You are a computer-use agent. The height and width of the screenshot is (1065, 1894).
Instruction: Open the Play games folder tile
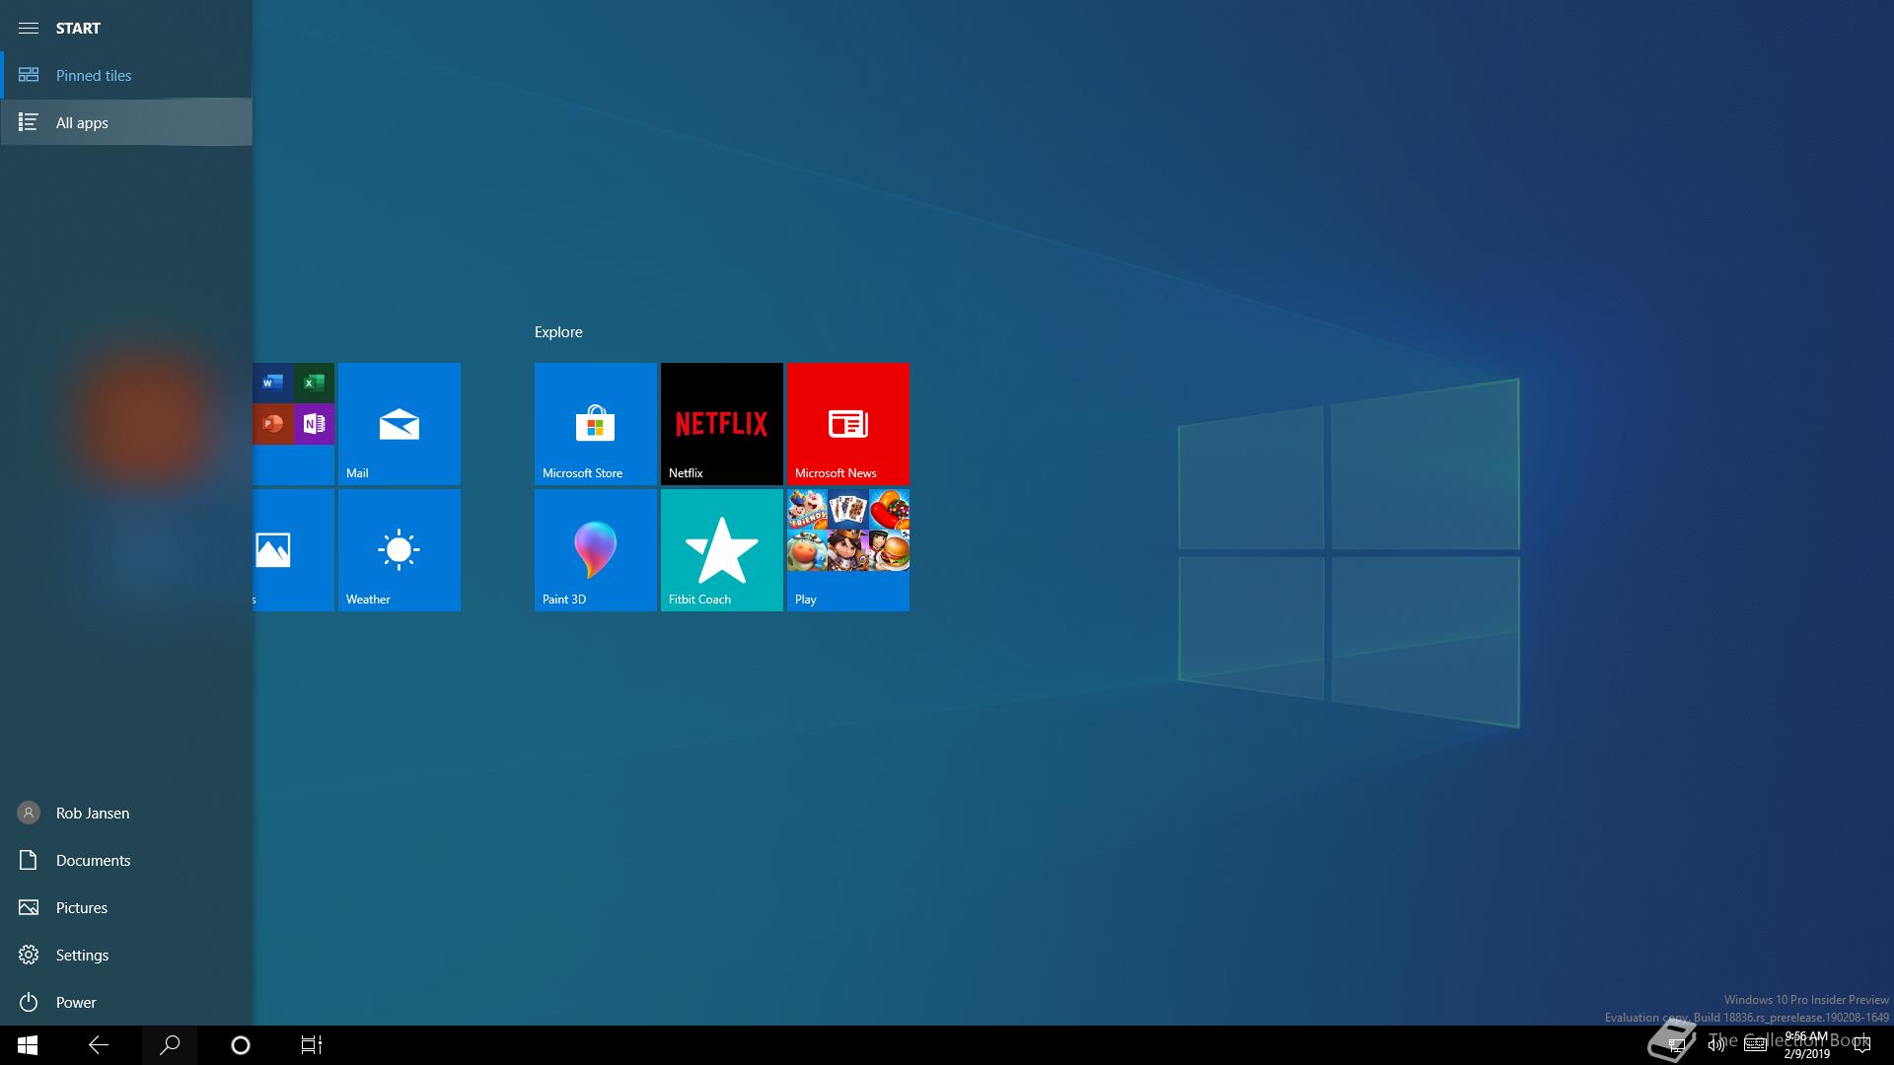click(x=848, y=550)
